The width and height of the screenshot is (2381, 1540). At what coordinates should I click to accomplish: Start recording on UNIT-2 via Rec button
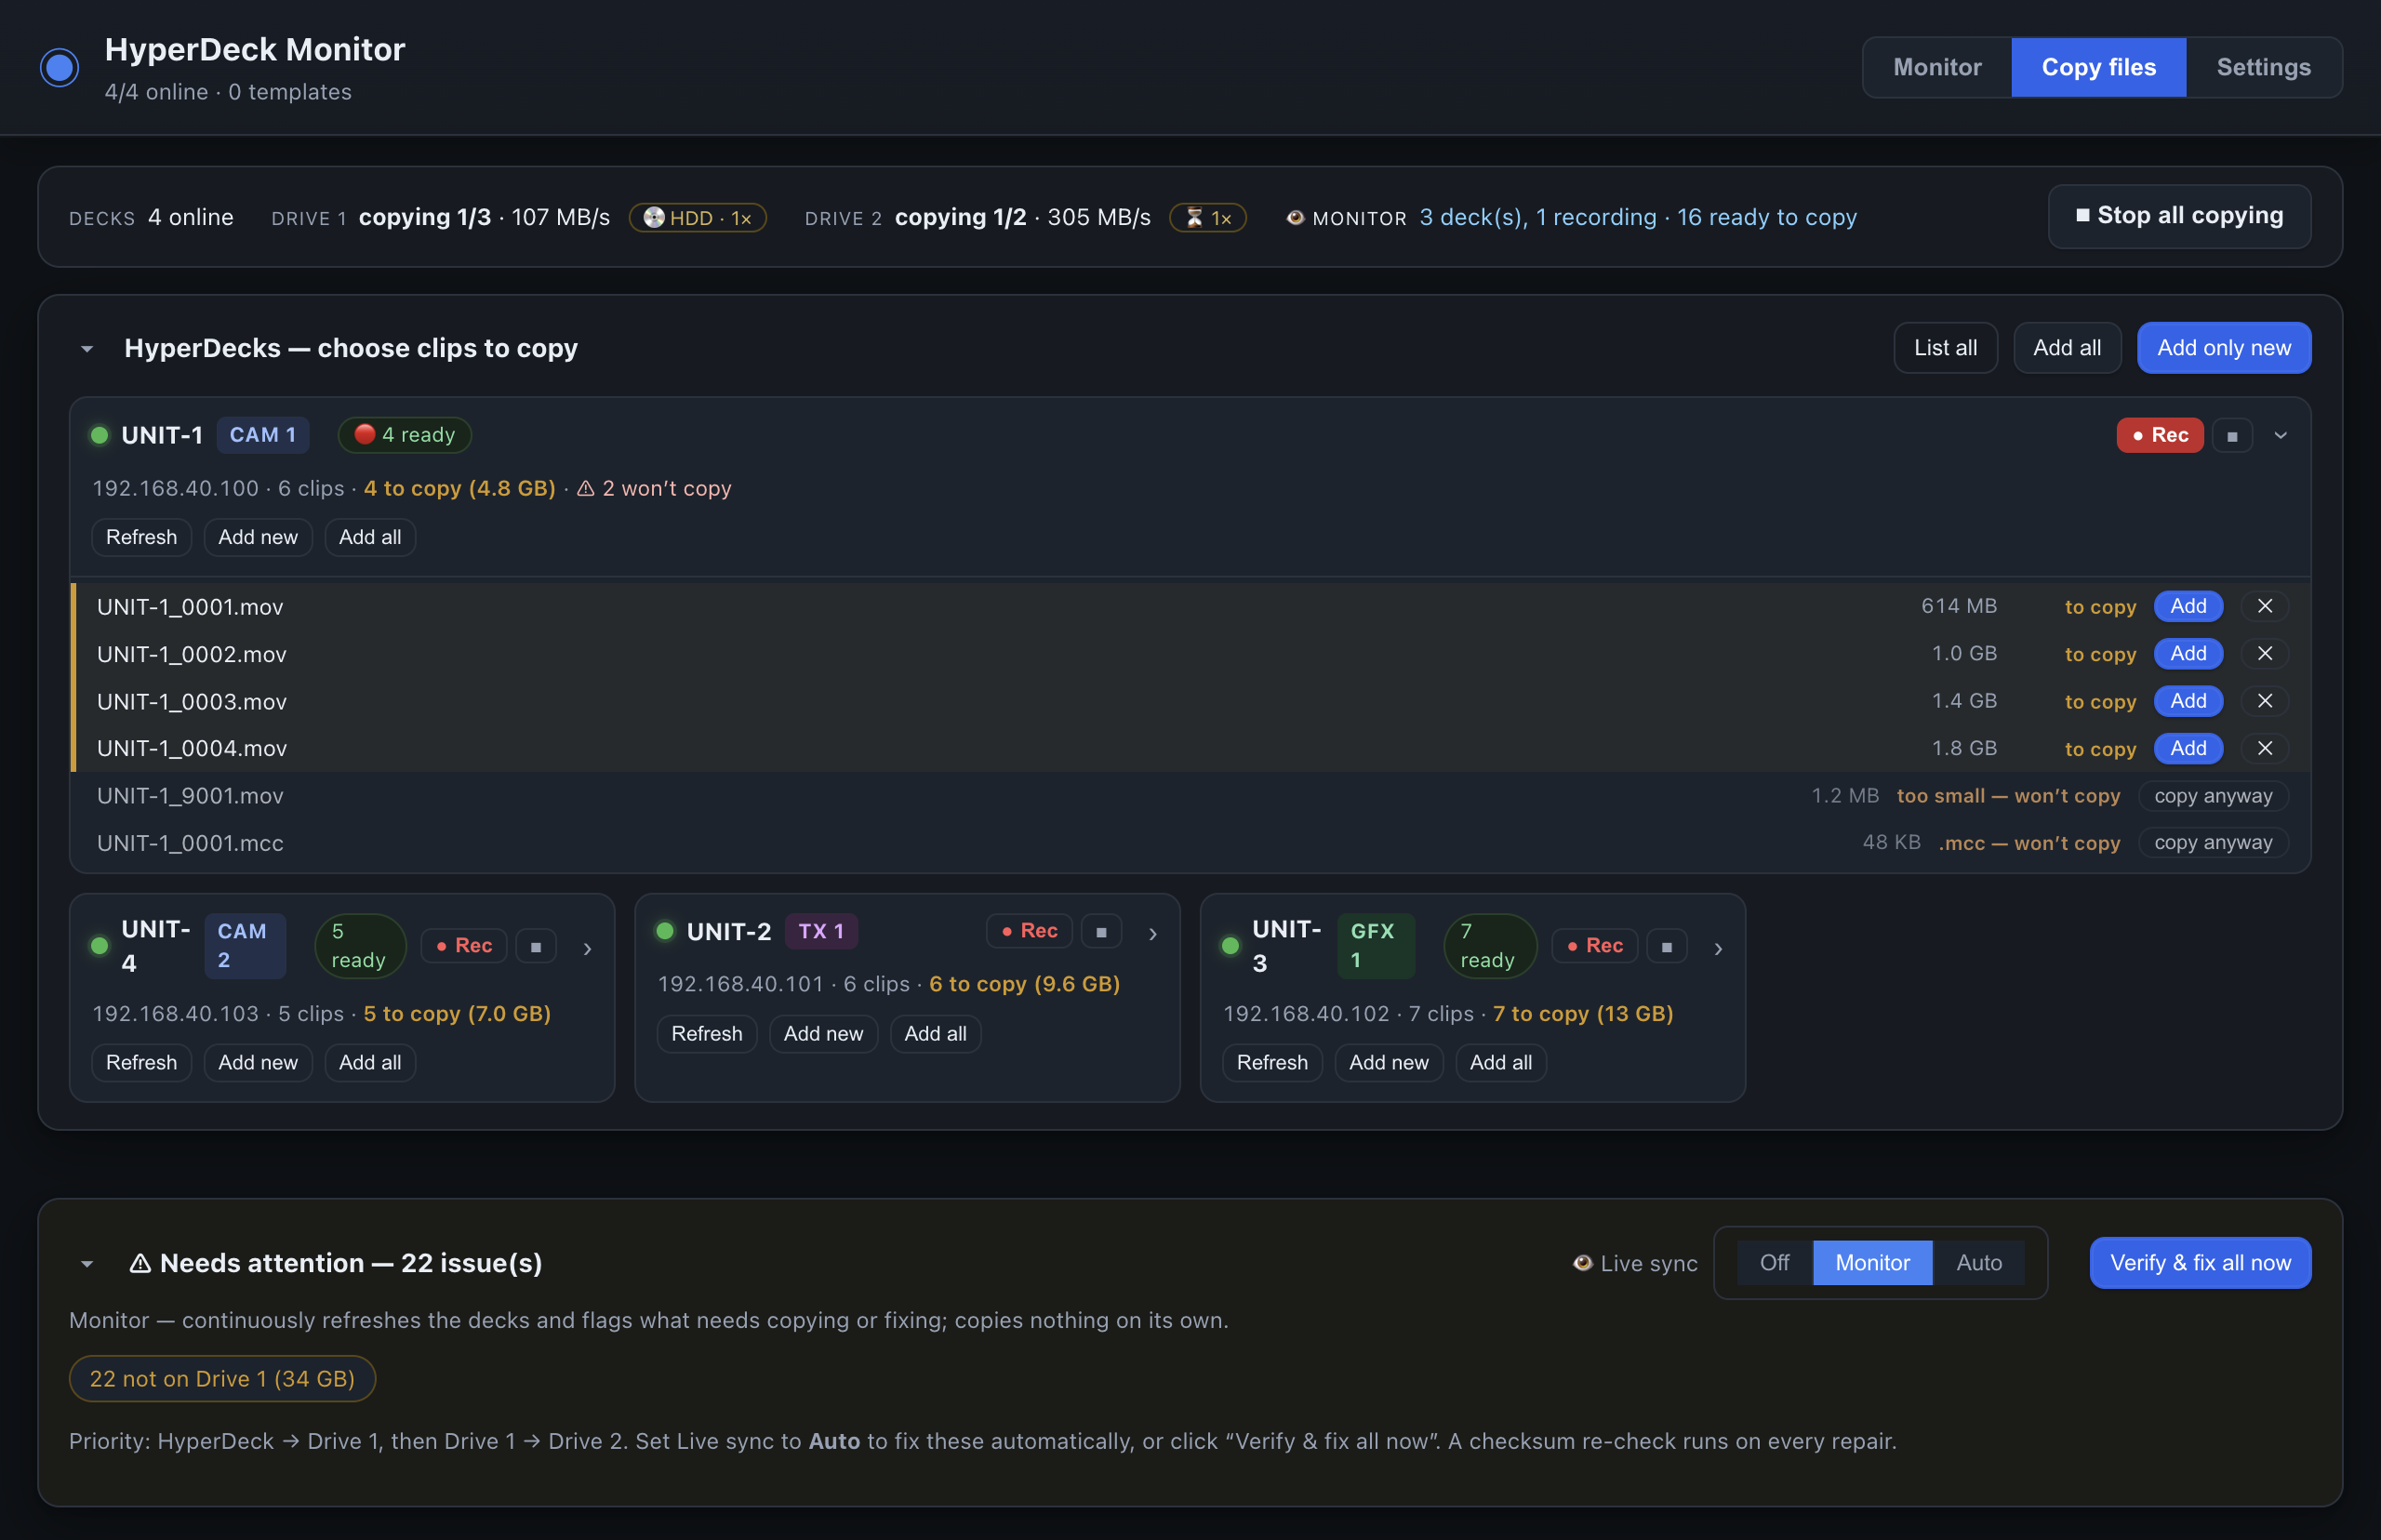1029,931
